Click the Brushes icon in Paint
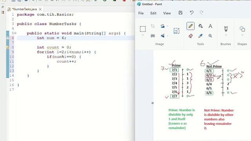Screen dimensions: 251x141 [x=226, y=29]
